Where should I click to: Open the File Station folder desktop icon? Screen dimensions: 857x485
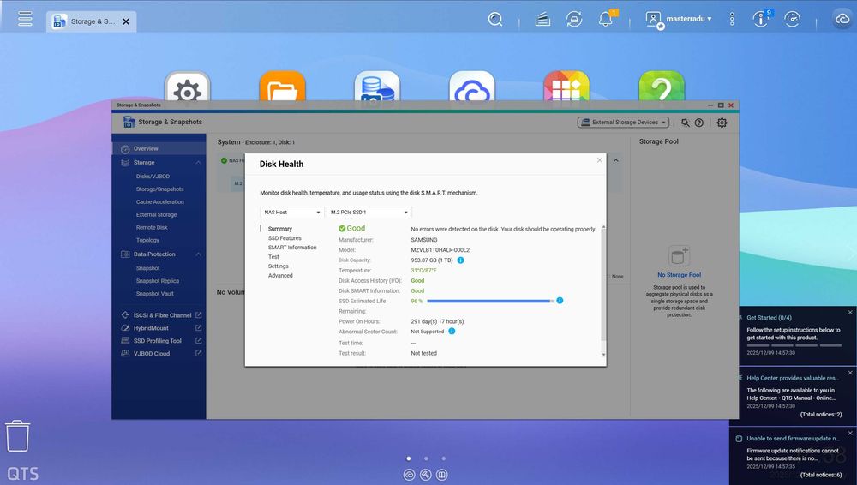point(282,87)
